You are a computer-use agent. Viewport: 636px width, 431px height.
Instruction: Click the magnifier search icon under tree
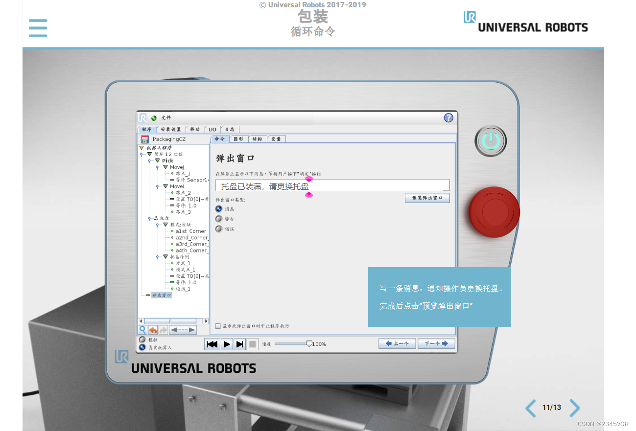click(142, 330)
